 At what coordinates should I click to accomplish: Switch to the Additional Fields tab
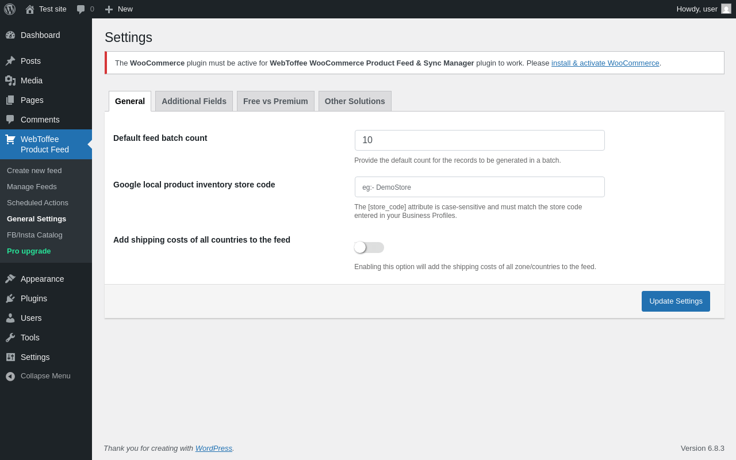(194, 101)
